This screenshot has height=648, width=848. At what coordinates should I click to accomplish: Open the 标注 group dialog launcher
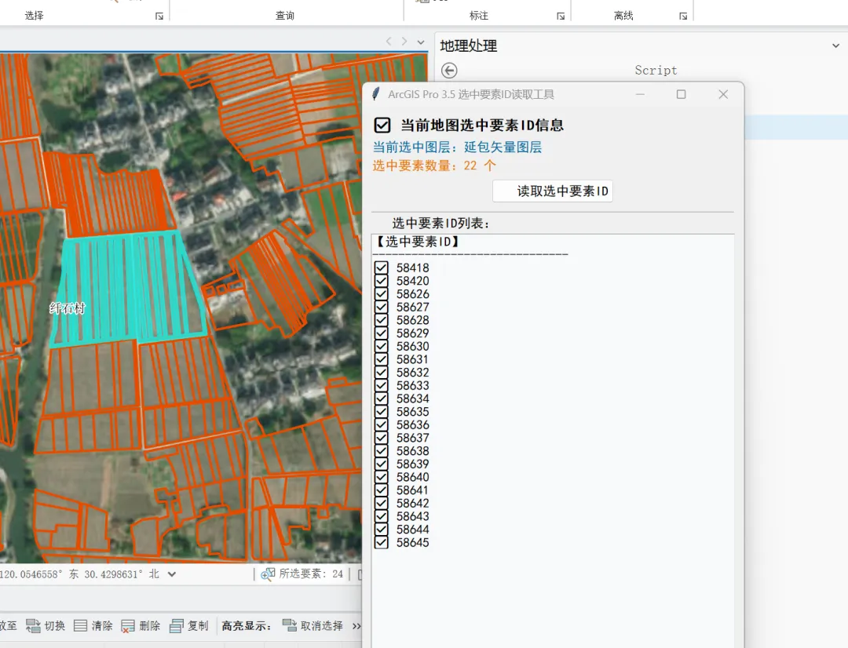pos(561,16)
